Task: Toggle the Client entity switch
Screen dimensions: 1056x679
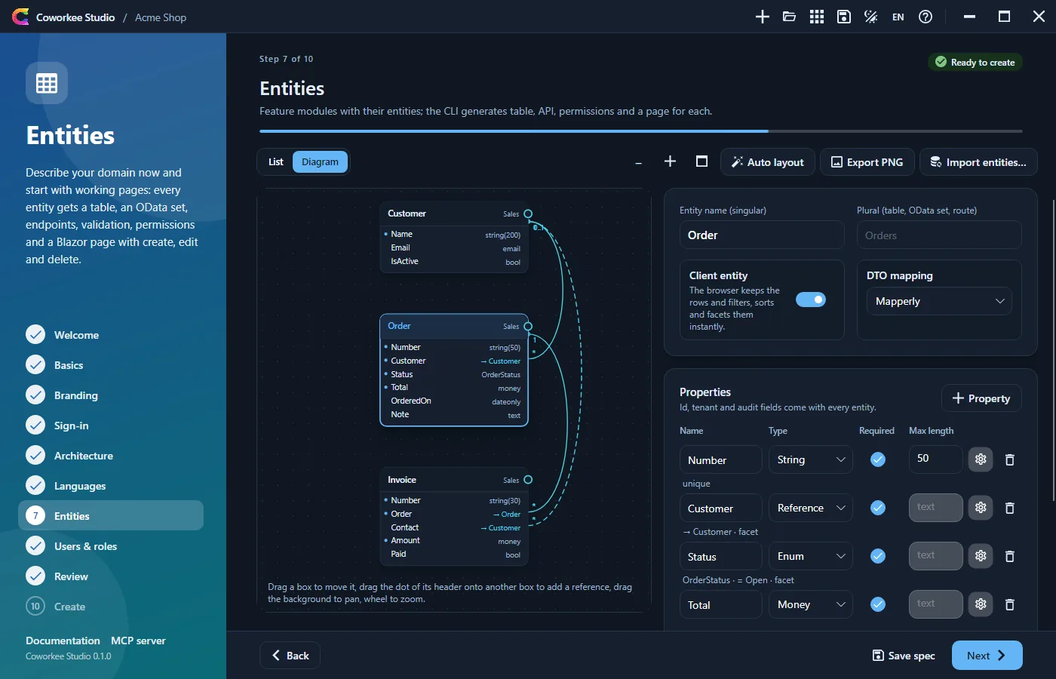Action: pos(811,300)
